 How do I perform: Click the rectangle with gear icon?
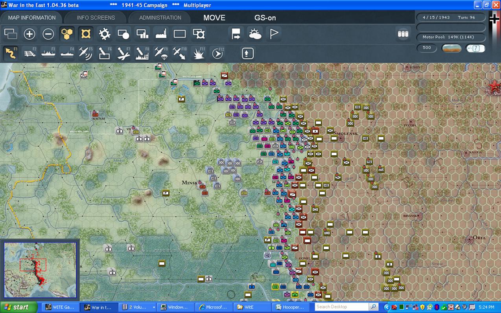(x=199, y=34)
